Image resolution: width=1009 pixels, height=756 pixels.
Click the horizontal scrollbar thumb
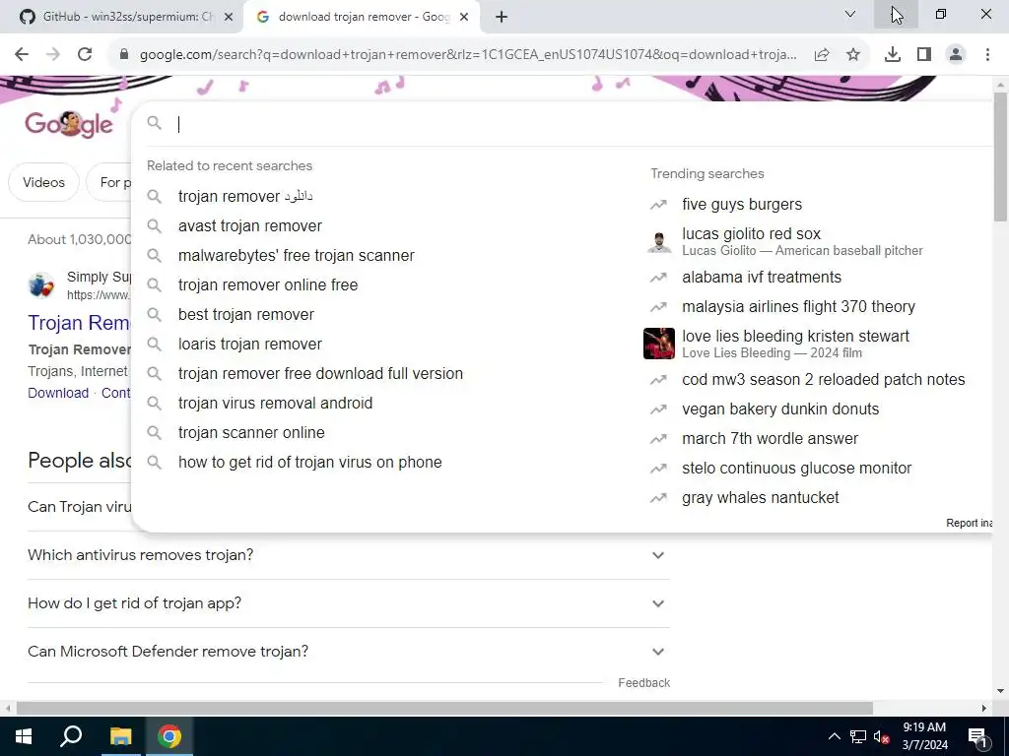pos(444,709)
